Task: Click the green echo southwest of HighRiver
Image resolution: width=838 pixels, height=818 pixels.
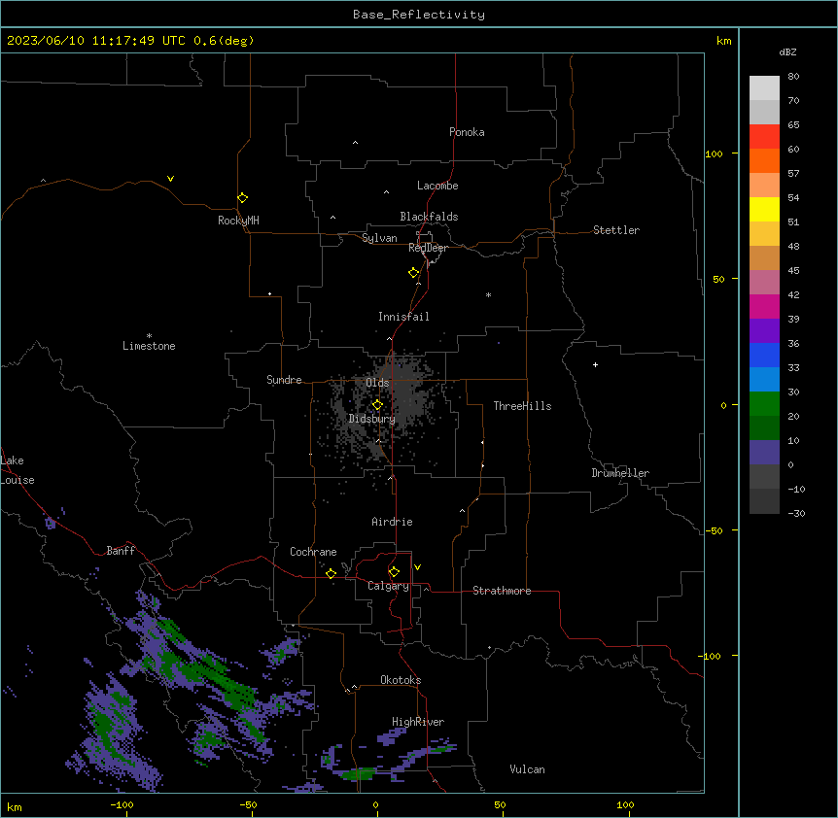Action: [359, 773]
